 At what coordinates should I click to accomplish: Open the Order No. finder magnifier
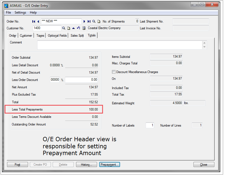[94, 21]
